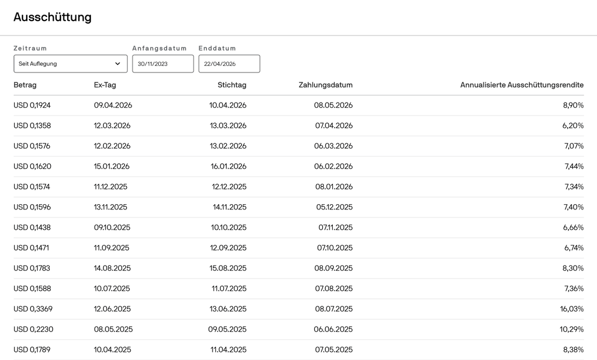597x360 pixels.
Task: Click the yield value 8,30%
Action: (x=573, y=268)
